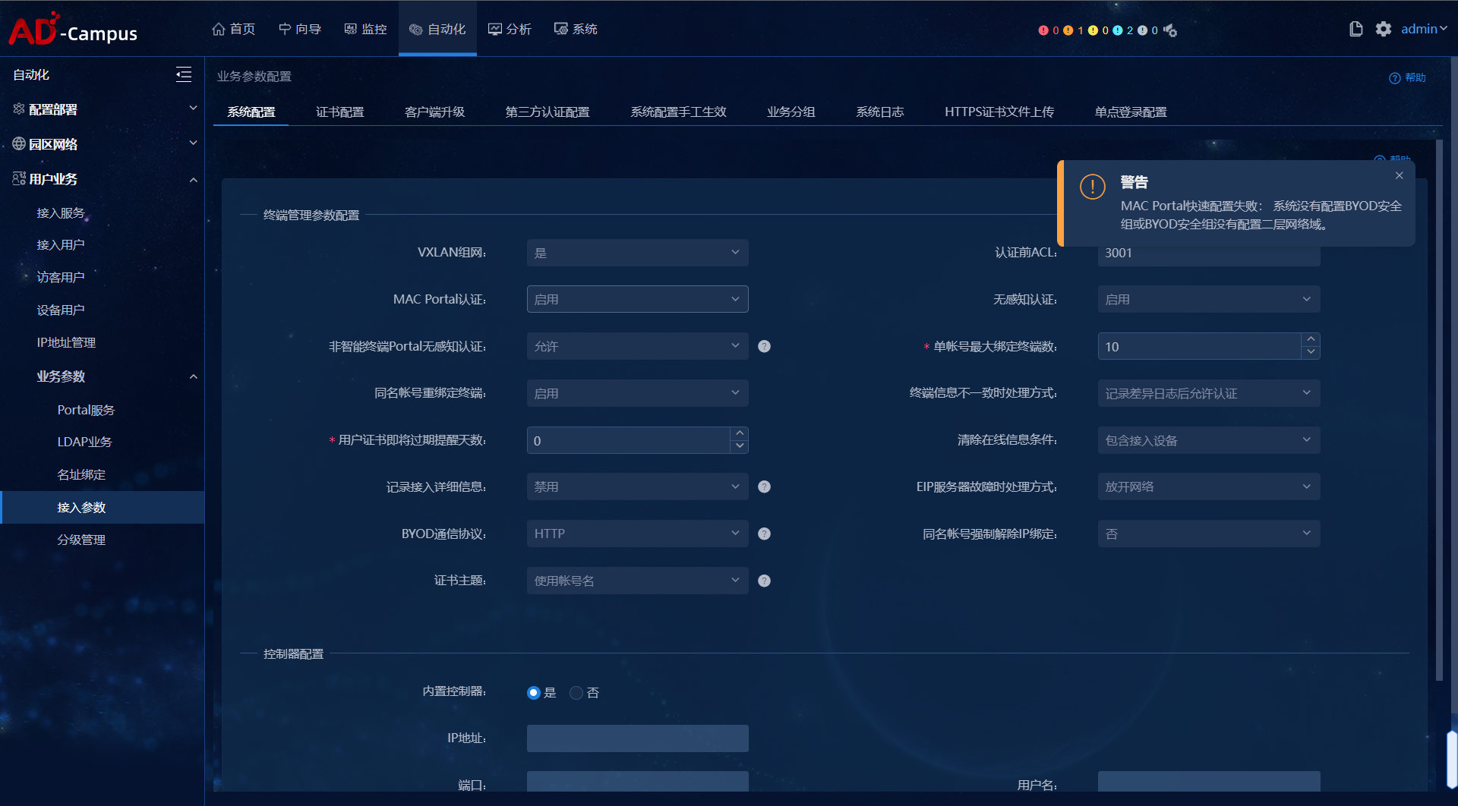
Task: Collapse the 用户业务 sidebar section
Action: point(103,179)
